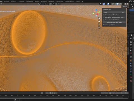Select wireframe viewport shading mode
The width and height of the screenshot is (134, 101).
click(x=115, y=4)
